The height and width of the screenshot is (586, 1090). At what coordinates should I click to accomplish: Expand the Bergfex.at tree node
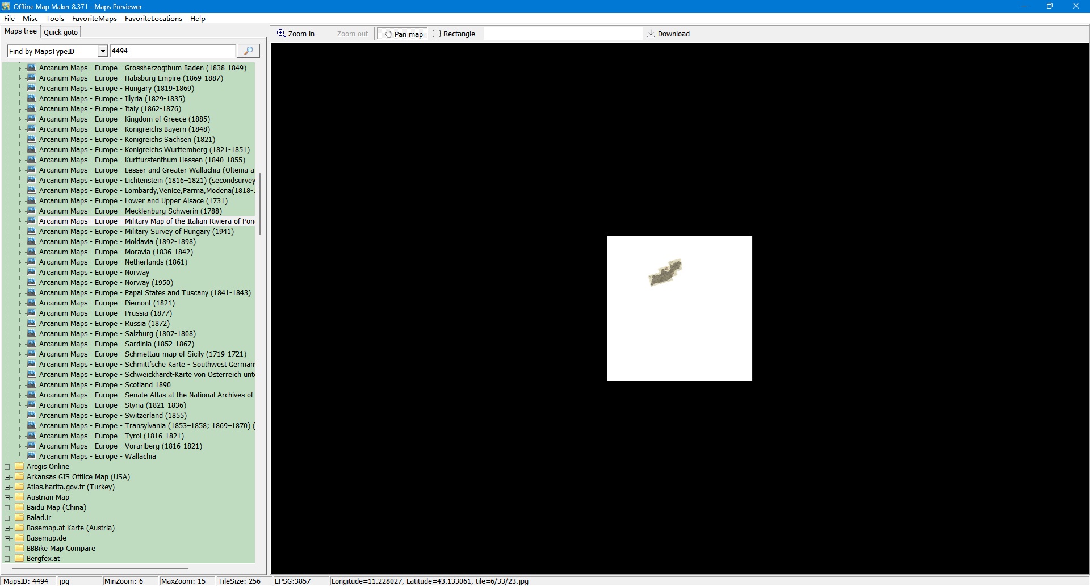pos(7,559)
